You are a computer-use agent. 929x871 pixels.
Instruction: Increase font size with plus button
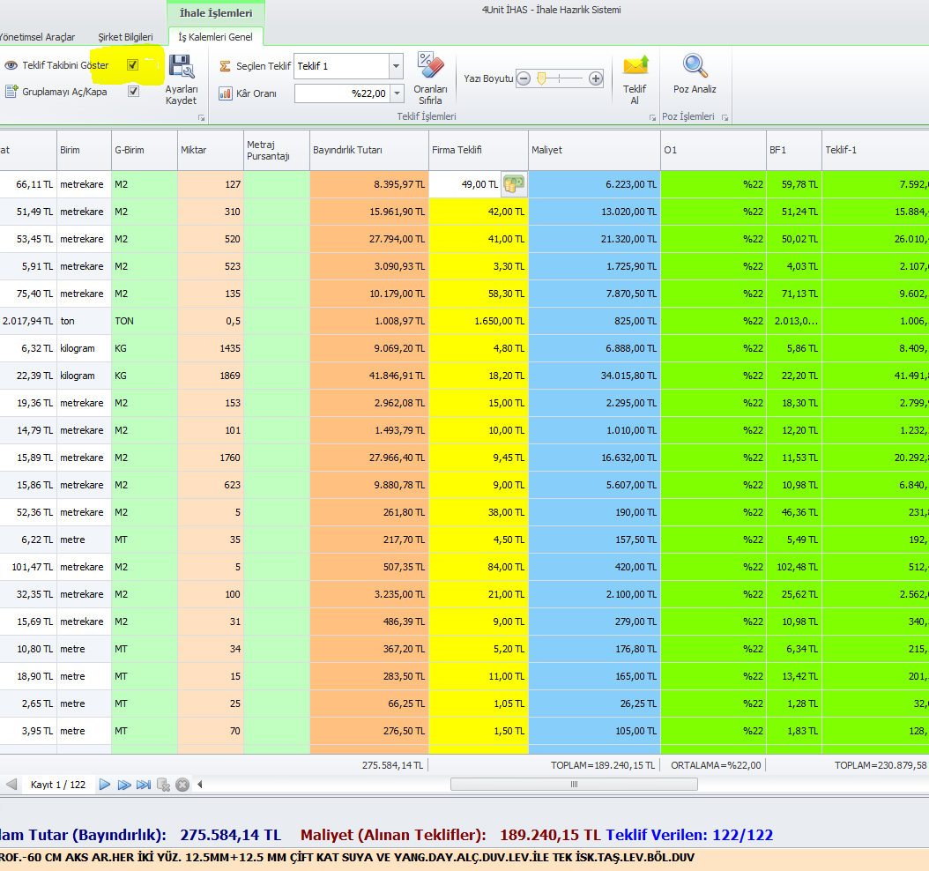[x=596, y=78]
